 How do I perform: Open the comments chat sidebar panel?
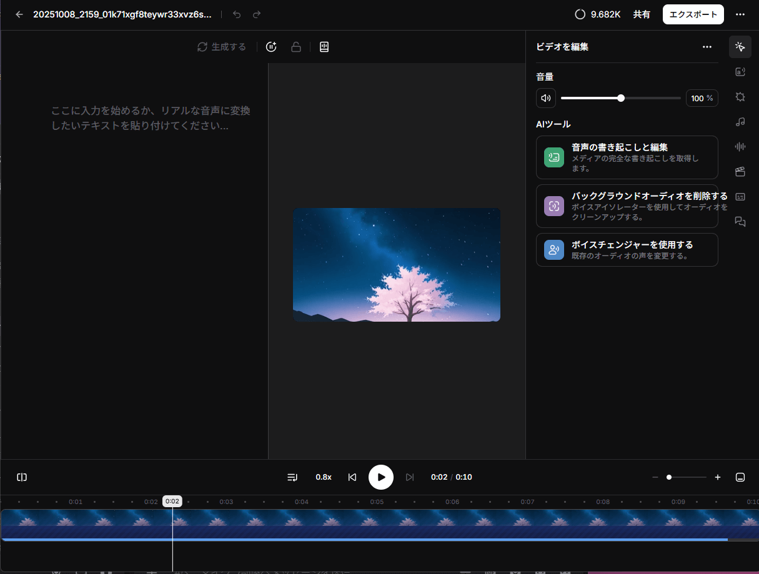pos(740,222)
